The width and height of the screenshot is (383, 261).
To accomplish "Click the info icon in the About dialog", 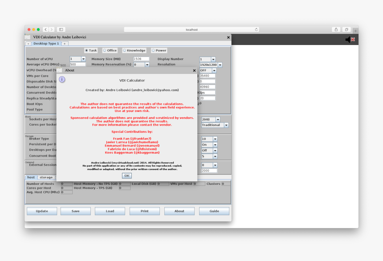I will 62,79.
